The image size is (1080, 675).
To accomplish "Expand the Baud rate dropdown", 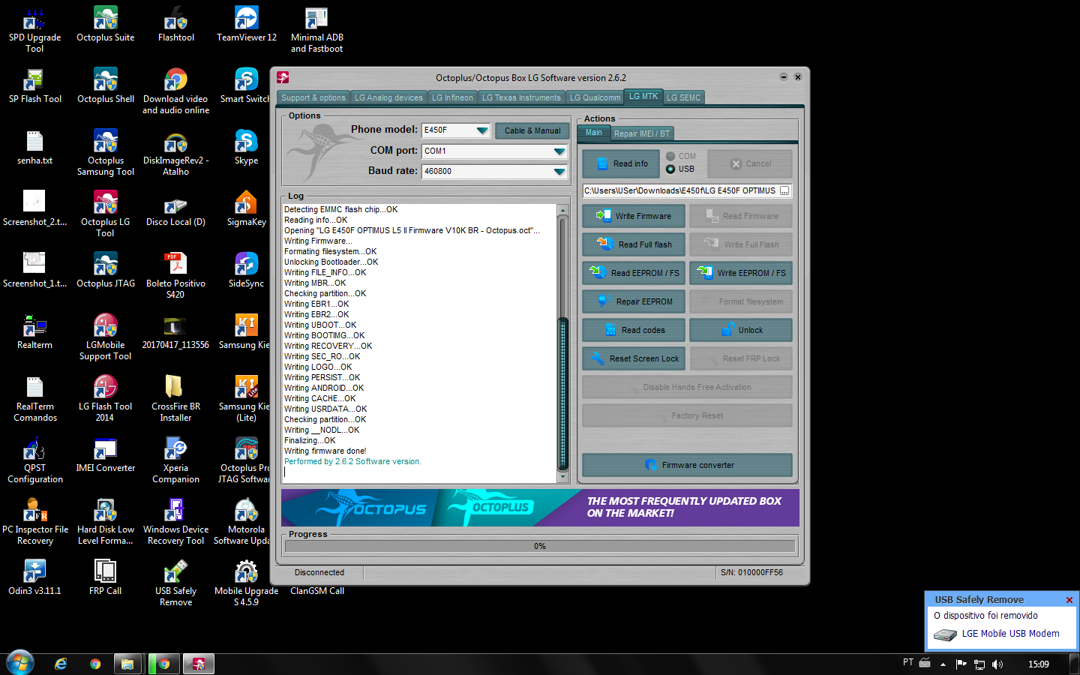I will pyautogui.click(x=559, y=172).
